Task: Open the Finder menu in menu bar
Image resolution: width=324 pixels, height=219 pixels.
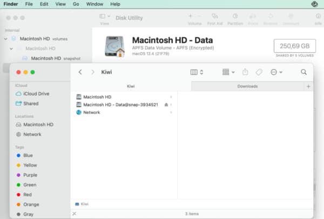Action: [11, 4]
